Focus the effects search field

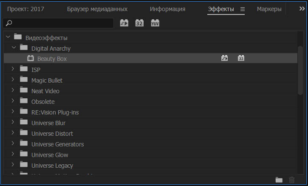58,23
